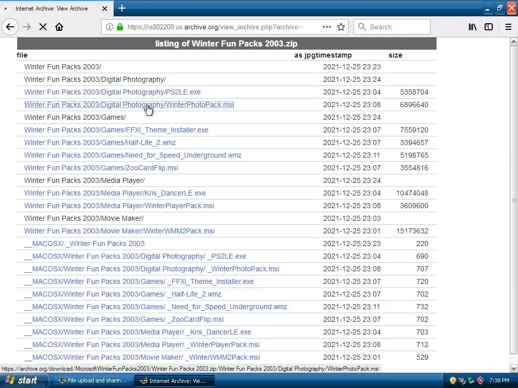Download FFXI_Theme_Installer.exe from Games
Viewport: 518px width, 388px height.
click(x=116, y=130)
